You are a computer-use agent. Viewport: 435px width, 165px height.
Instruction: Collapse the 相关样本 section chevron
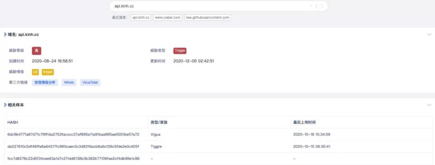click(429, 105)
